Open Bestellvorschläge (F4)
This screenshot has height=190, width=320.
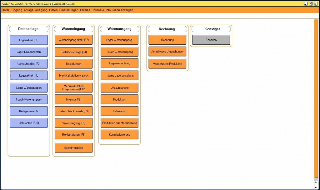(73, 52)
